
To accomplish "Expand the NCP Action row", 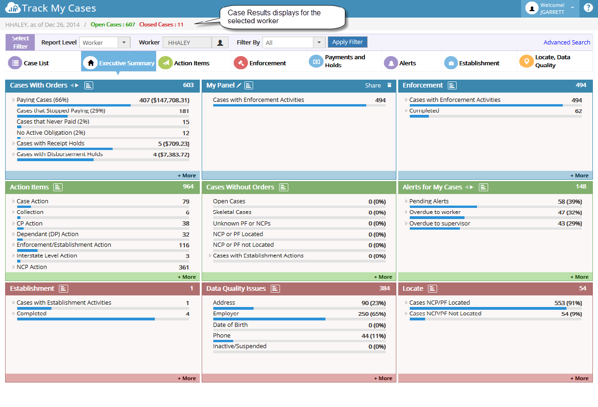I will click(13, 267).
